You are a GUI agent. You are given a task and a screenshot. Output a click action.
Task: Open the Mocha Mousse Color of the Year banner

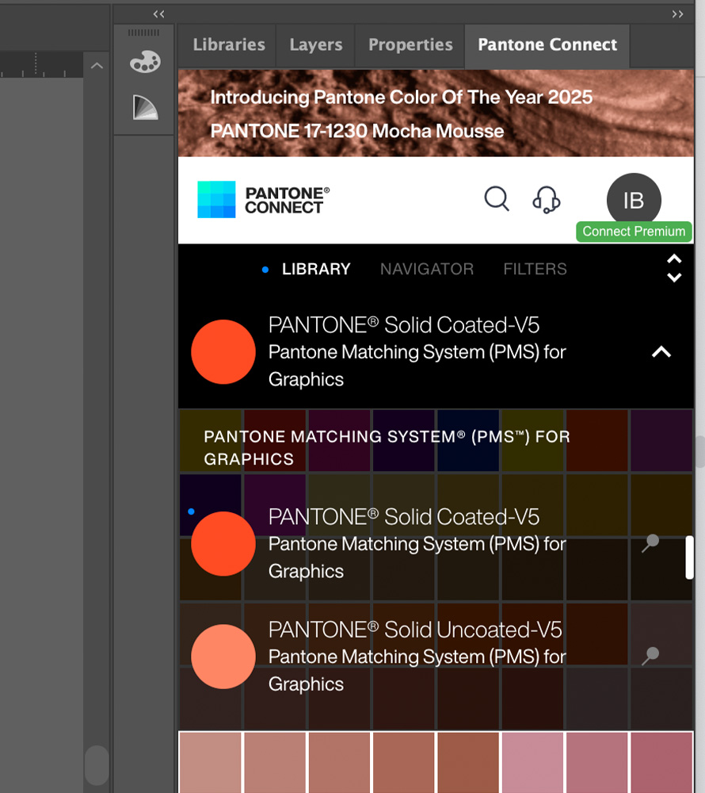click(x=436, y=113)
